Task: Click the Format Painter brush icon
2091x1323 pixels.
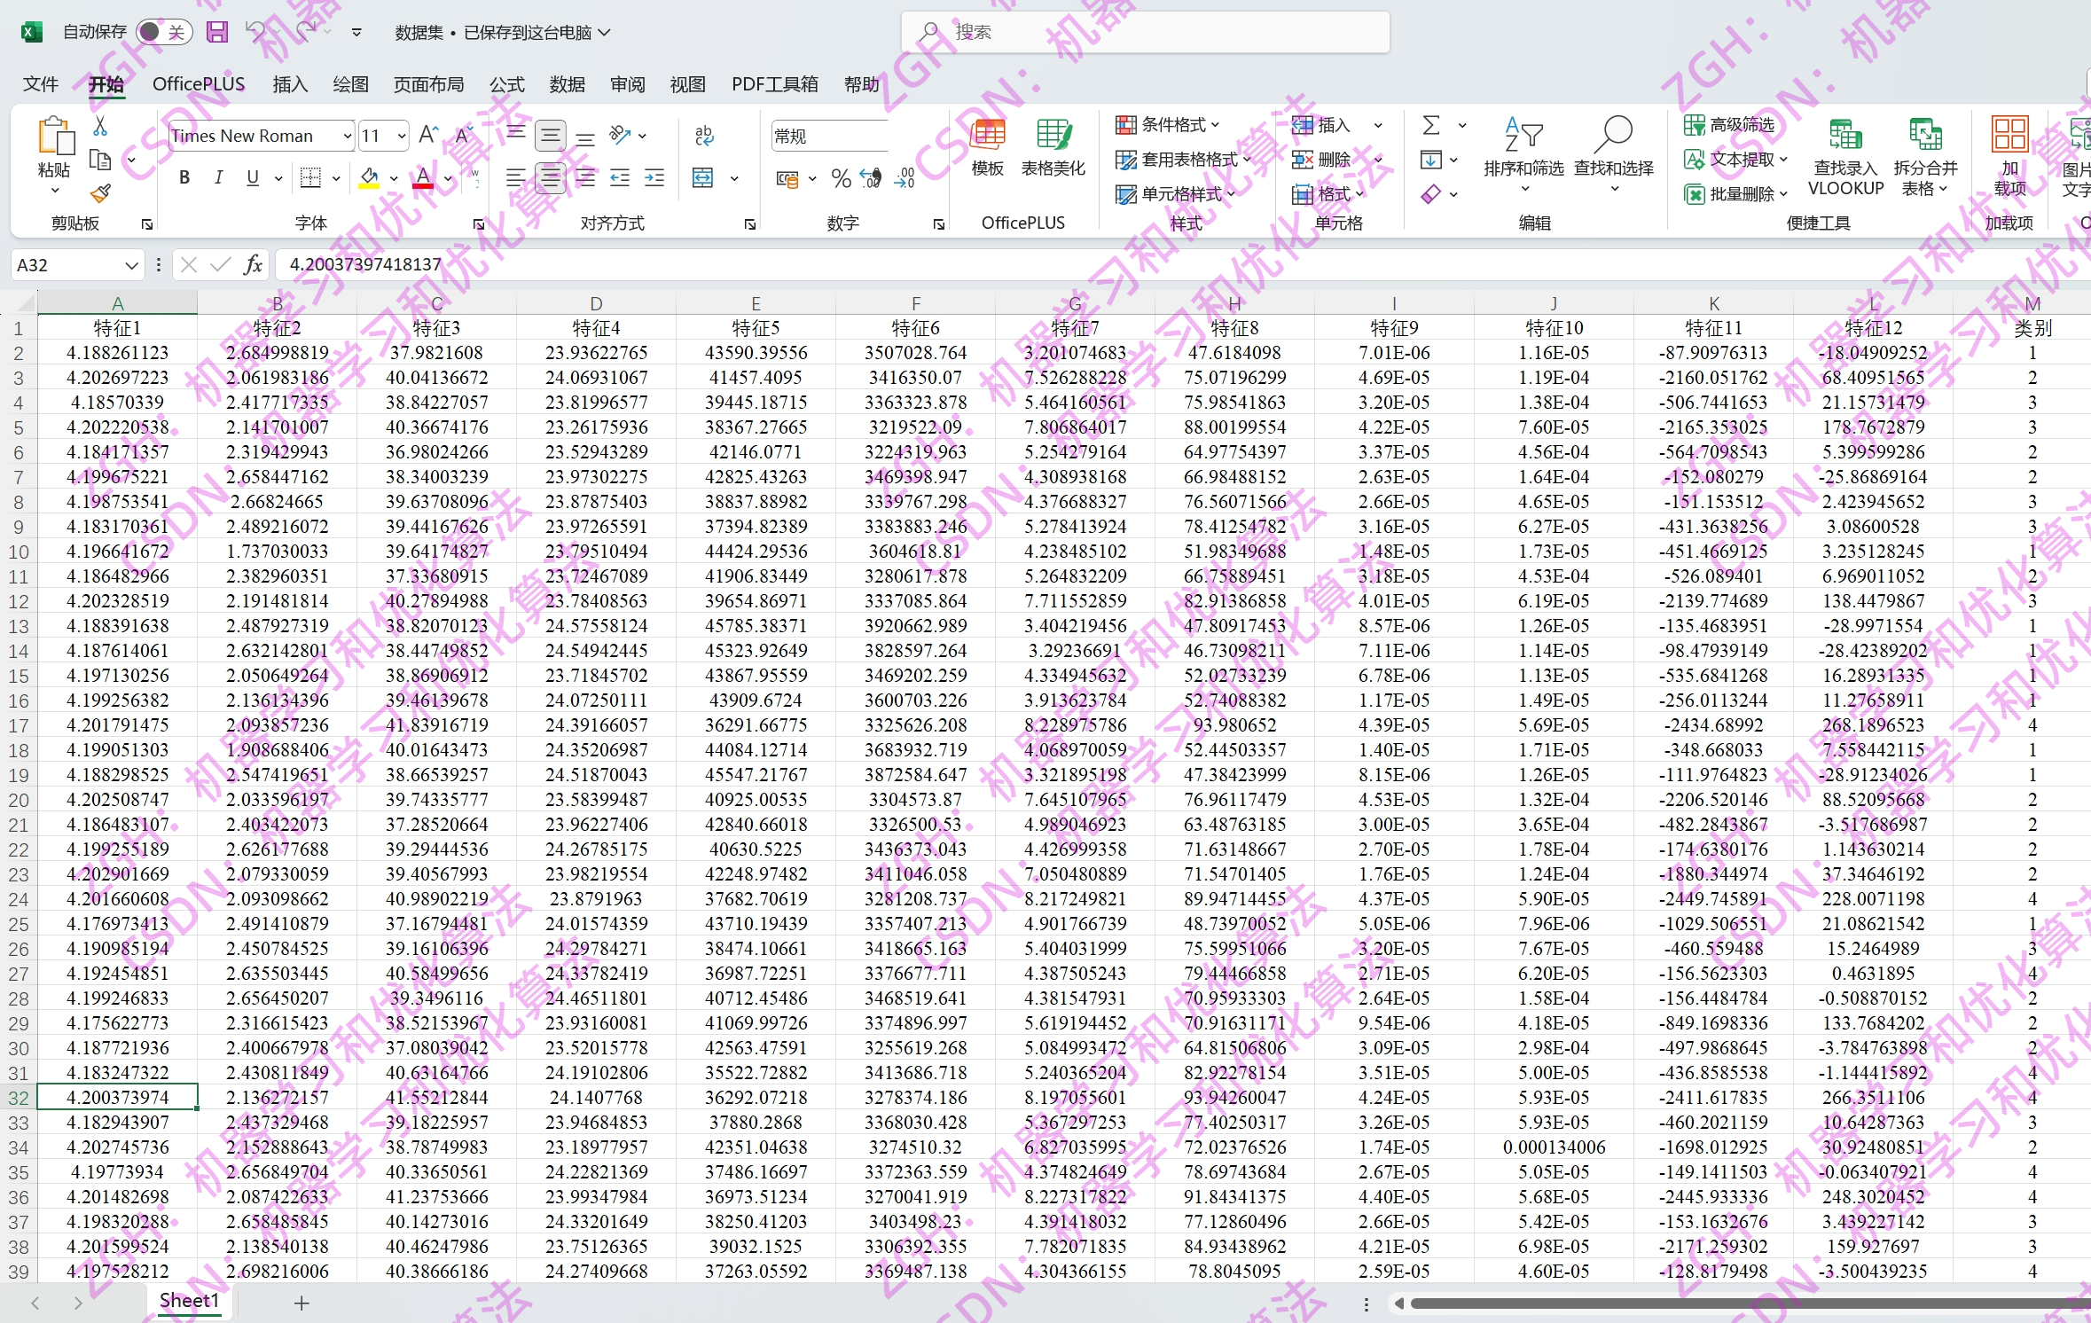Action: [101, 193]
